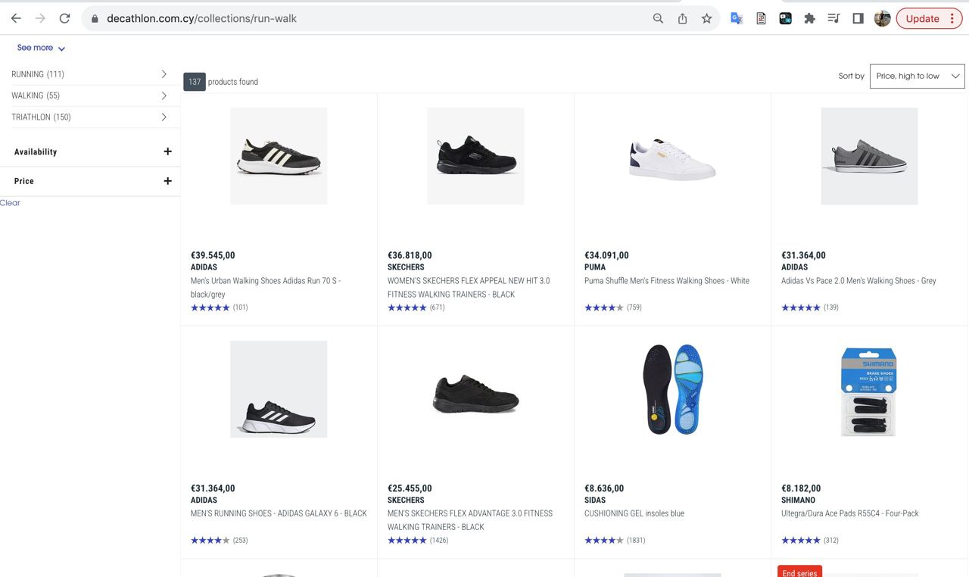Open the Chrome profile avatar

click(882, 18)
